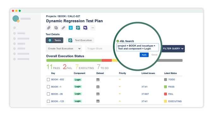Open CALC-327 in breadcrumb

74,16
